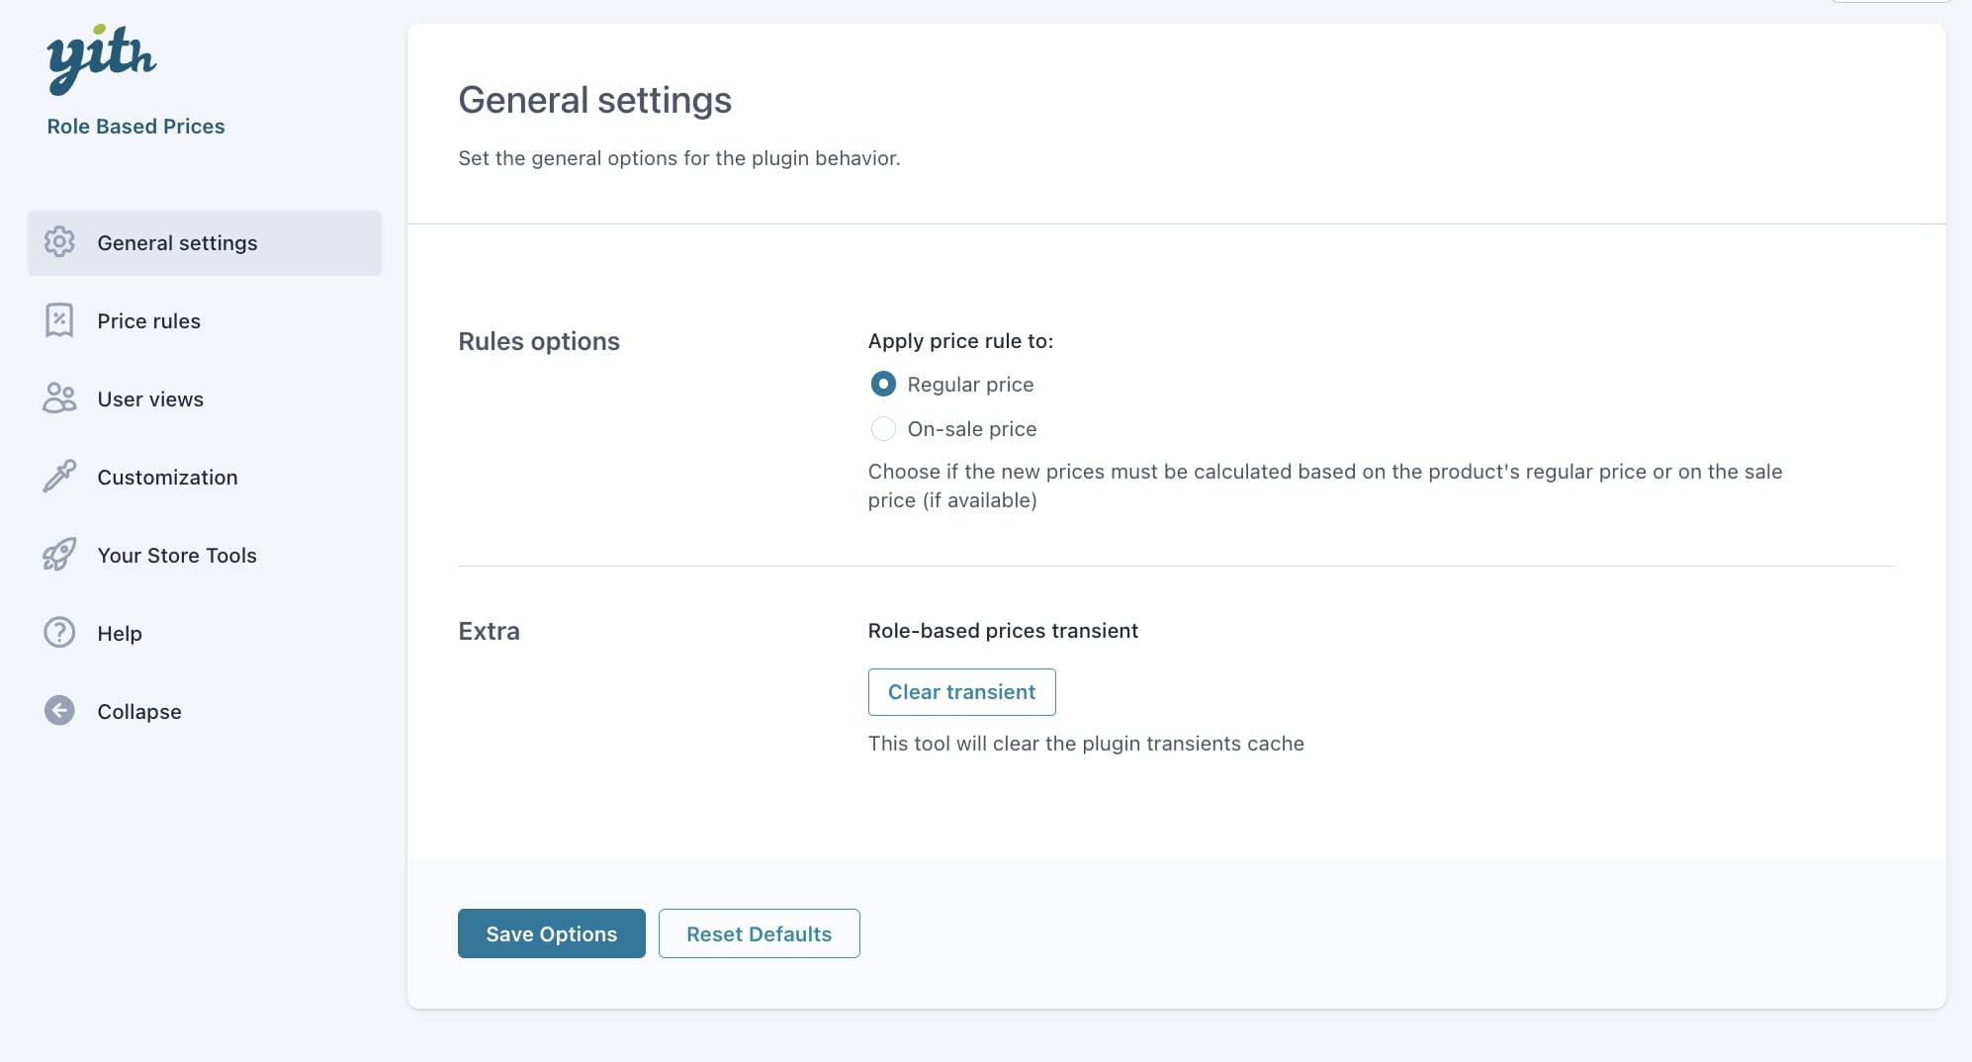Select the Regular price radio button

coord(883,384)
